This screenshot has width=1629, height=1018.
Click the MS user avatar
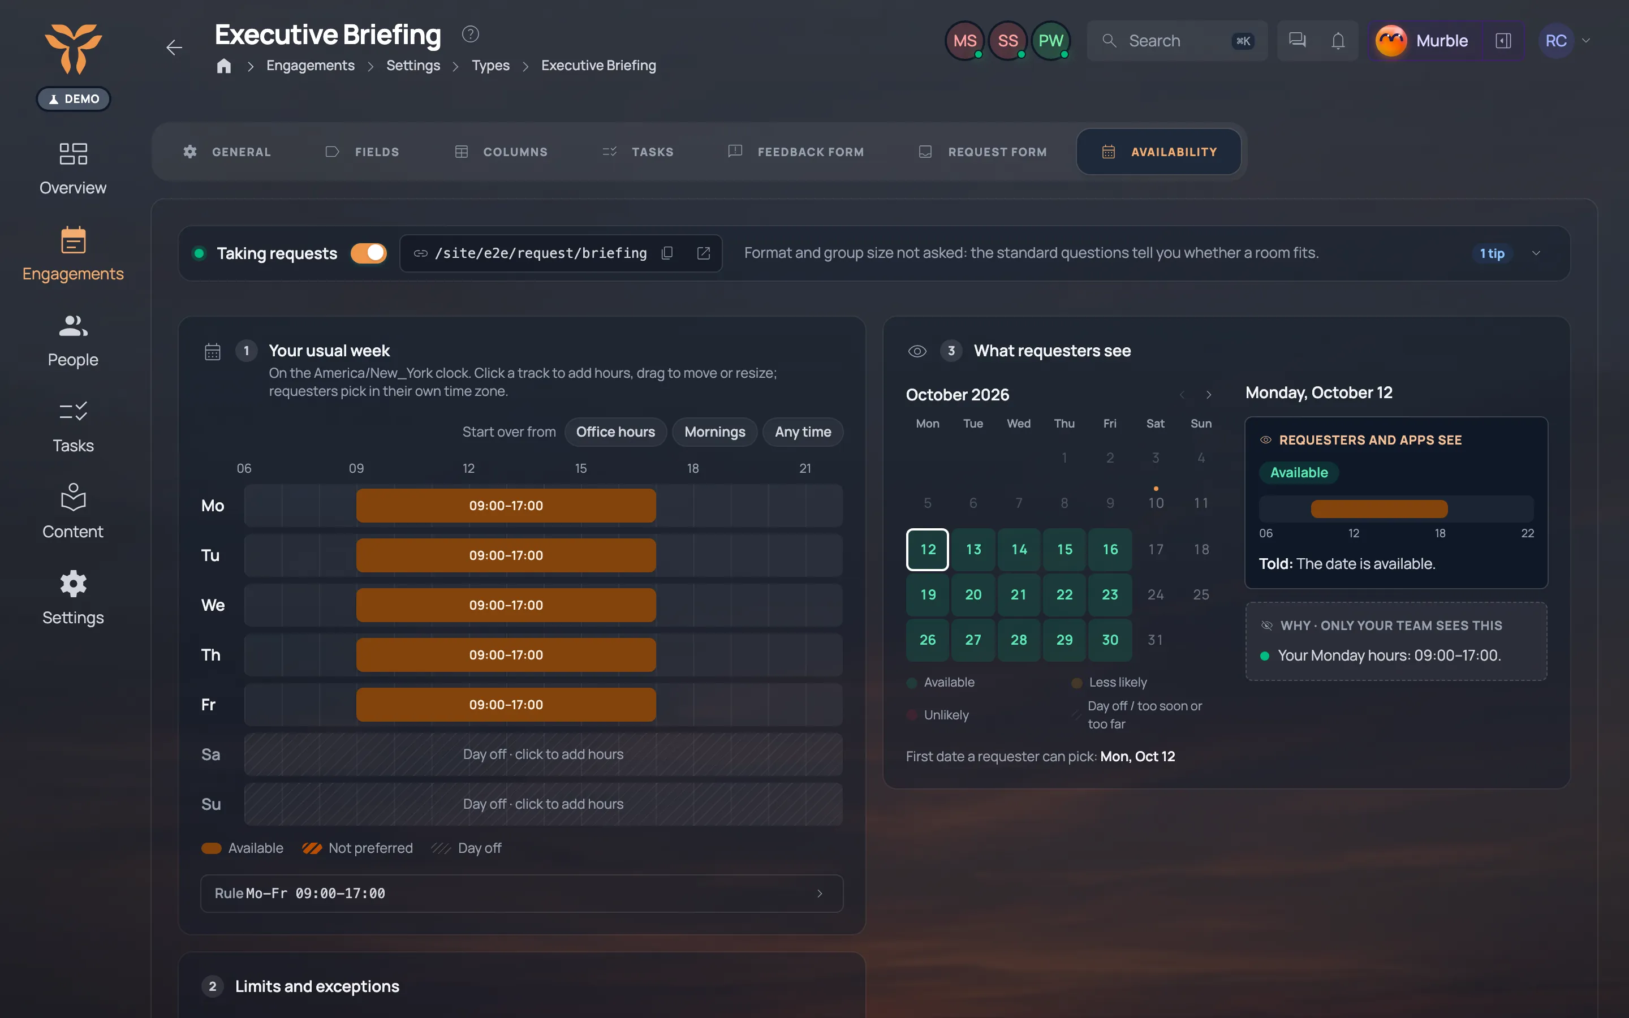[x=964, y=40]
